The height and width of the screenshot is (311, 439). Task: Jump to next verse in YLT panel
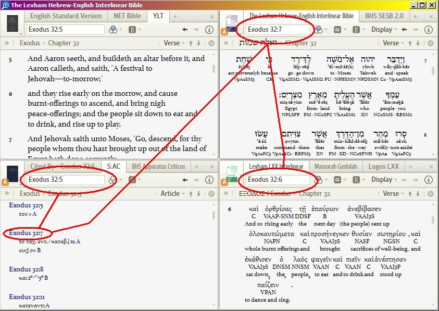(x=198, y=43)
